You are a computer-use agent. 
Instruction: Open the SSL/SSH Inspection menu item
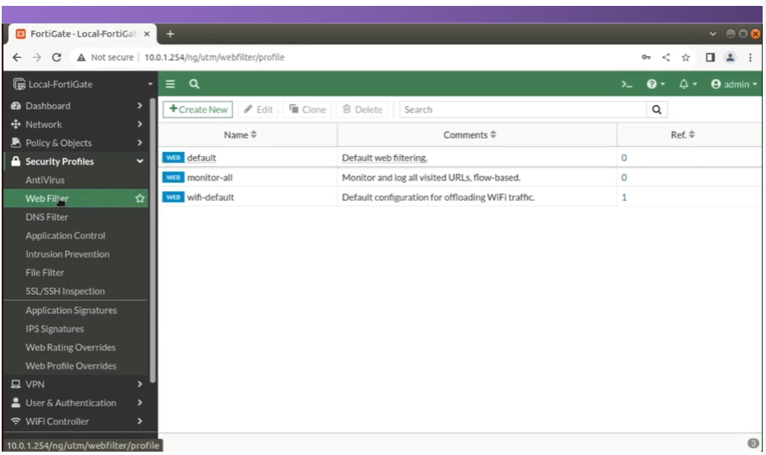65,291
